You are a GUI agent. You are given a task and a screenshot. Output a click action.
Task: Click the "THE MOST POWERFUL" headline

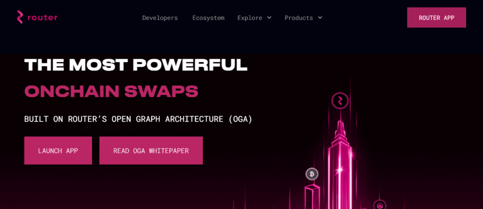click(136, 65)
